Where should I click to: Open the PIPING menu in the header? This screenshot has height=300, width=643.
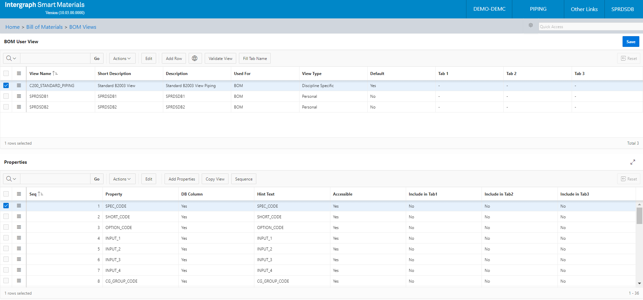click(x=538, y=9)
